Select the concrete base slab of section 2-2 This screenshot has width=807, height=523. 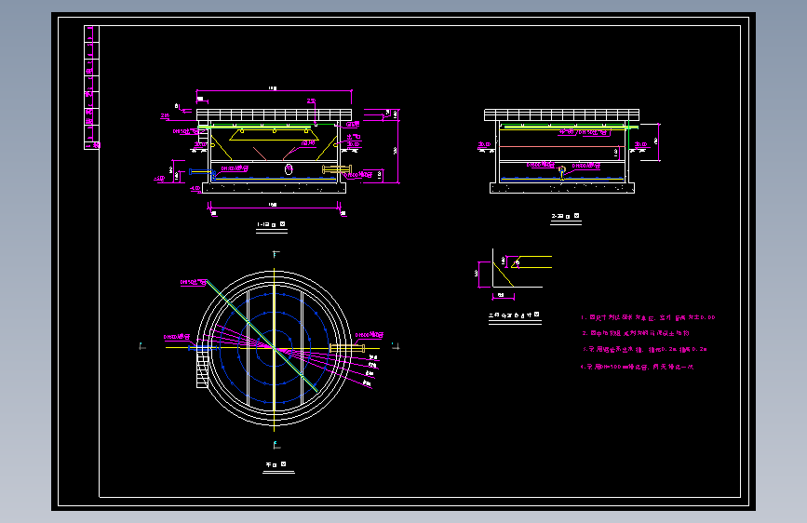coord(562,188)
